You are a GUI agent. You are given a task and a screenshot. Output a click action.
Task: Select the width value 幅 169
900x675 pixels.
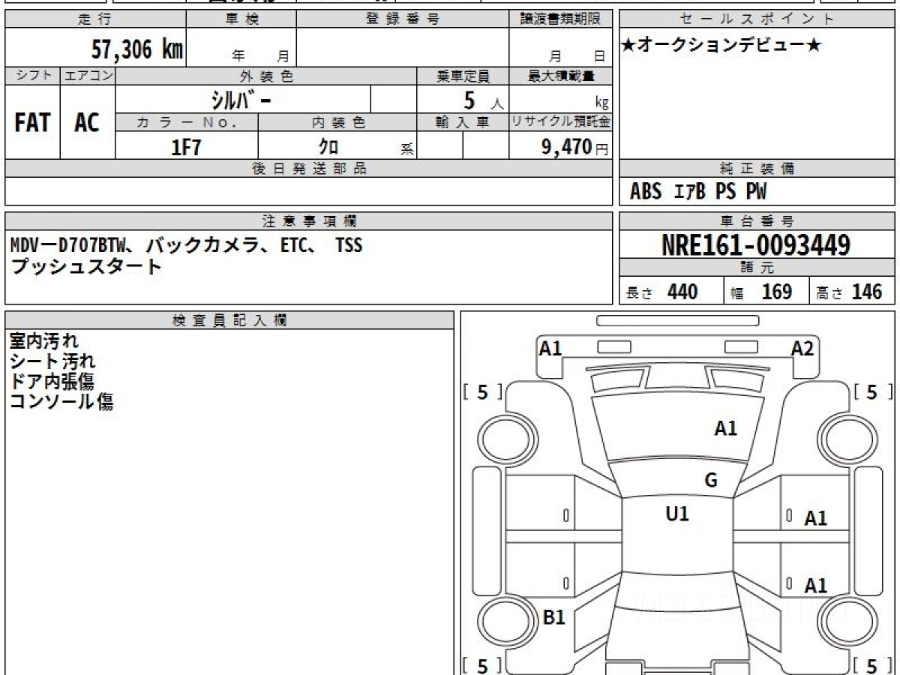pos(761,292)
